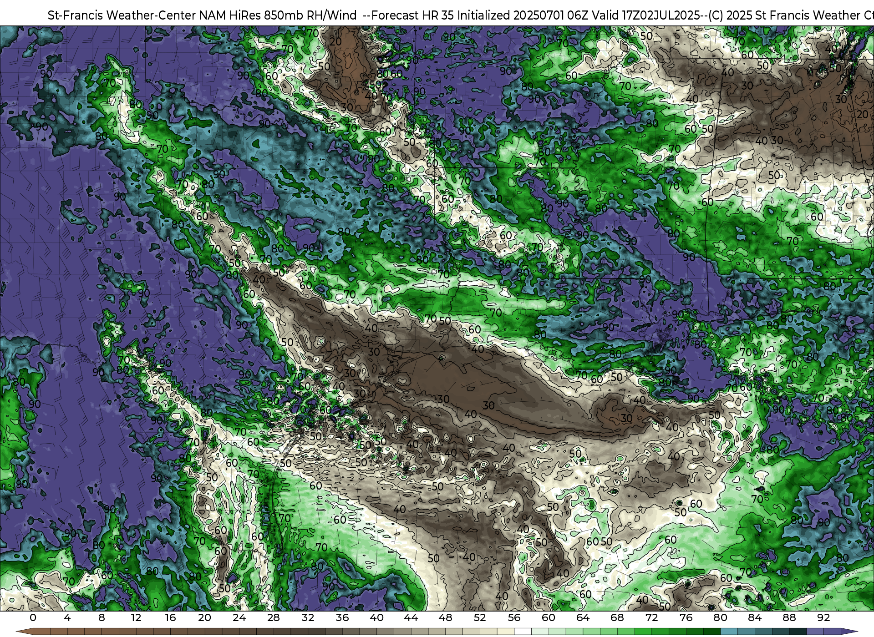Pick the purple swatch just right of 92
874x637 pixels.
[832, 632]
